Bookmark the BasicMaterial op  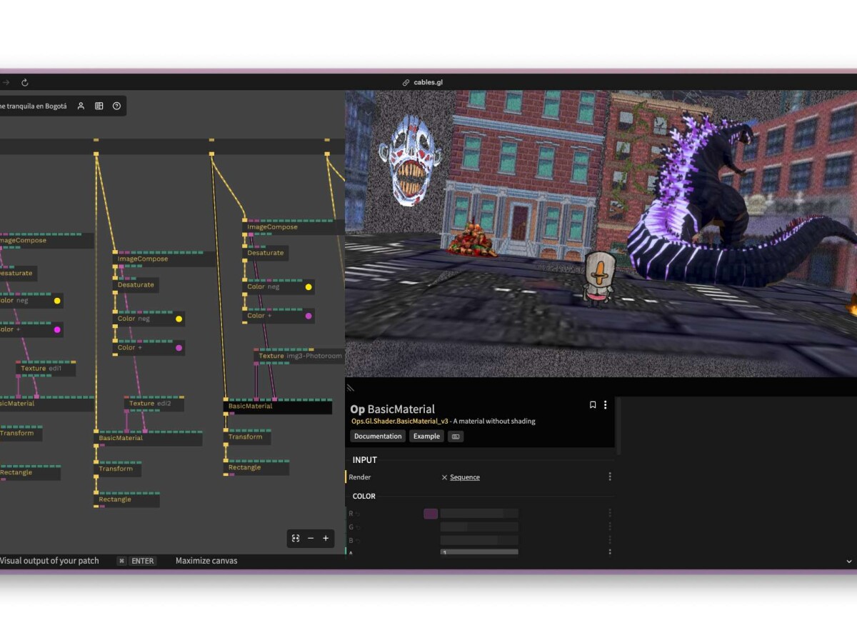593,405
